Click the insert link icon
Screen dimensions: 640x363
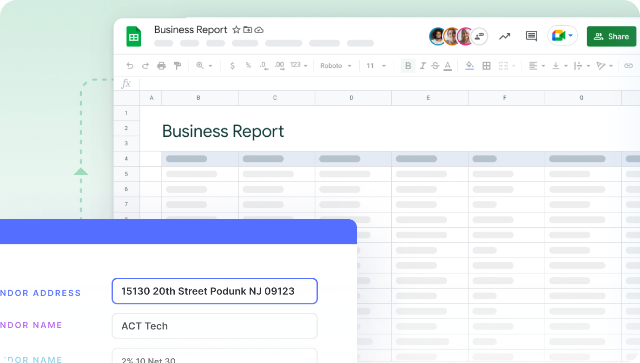[628, 66]
